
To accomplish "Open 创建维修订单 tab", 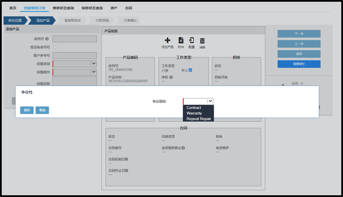I will 35,8.
